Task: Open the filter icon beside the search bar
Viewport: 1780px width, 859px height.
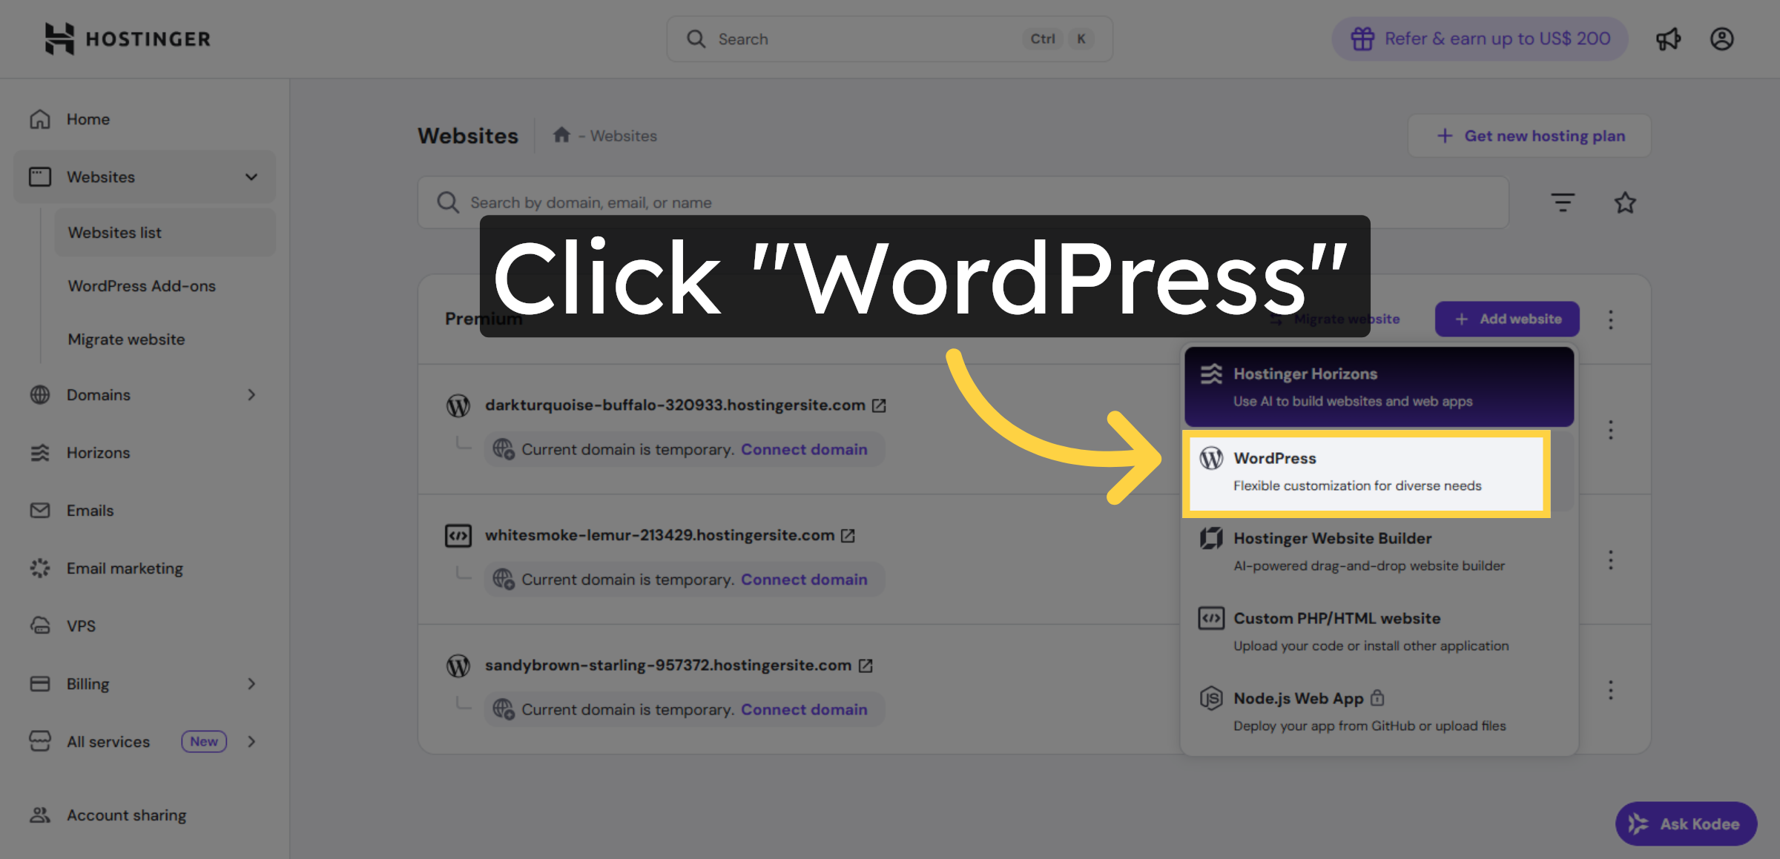Action: [1563, 202]
